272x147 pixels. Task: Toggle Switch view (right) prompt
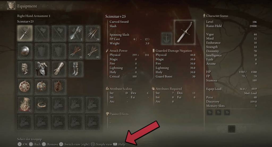(75, 144)
